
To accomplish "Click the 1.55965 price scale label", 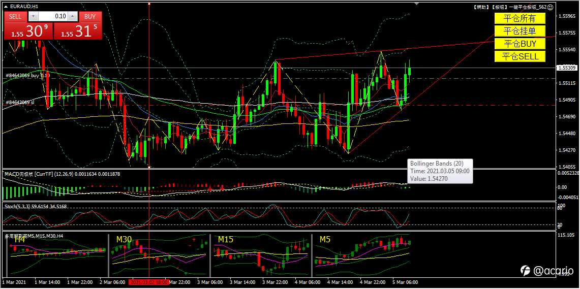I will coord(567,16).
